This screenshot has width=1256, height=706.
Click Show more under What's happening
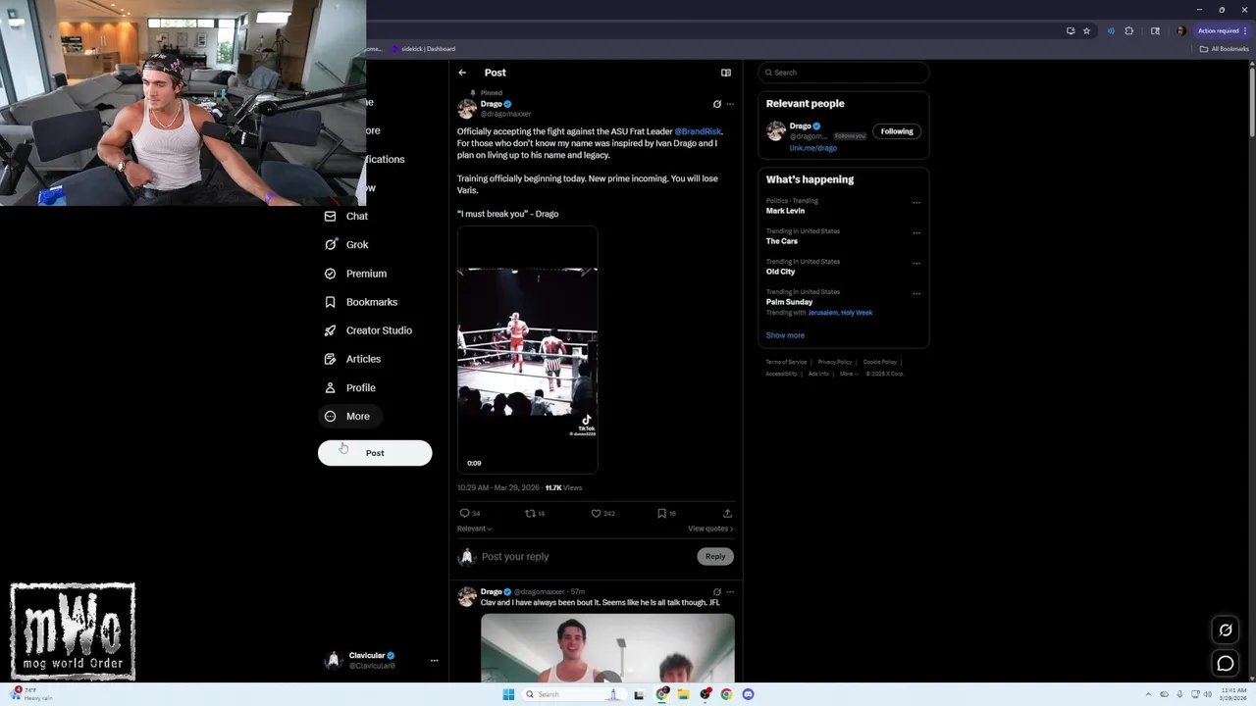click(x=785, y=335)
